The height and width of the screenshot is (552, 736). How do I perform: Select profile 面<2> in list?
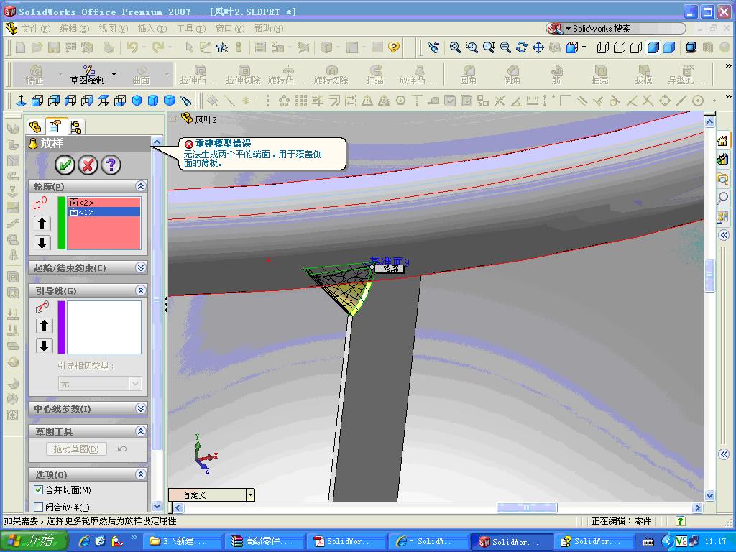pyautogui.click(x=104, y=203)
